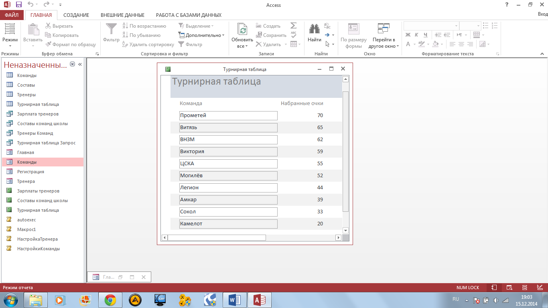Switch to the СОЗДАНИЕ ribbon tab
The image size is (548, 308).
(76, 15)
